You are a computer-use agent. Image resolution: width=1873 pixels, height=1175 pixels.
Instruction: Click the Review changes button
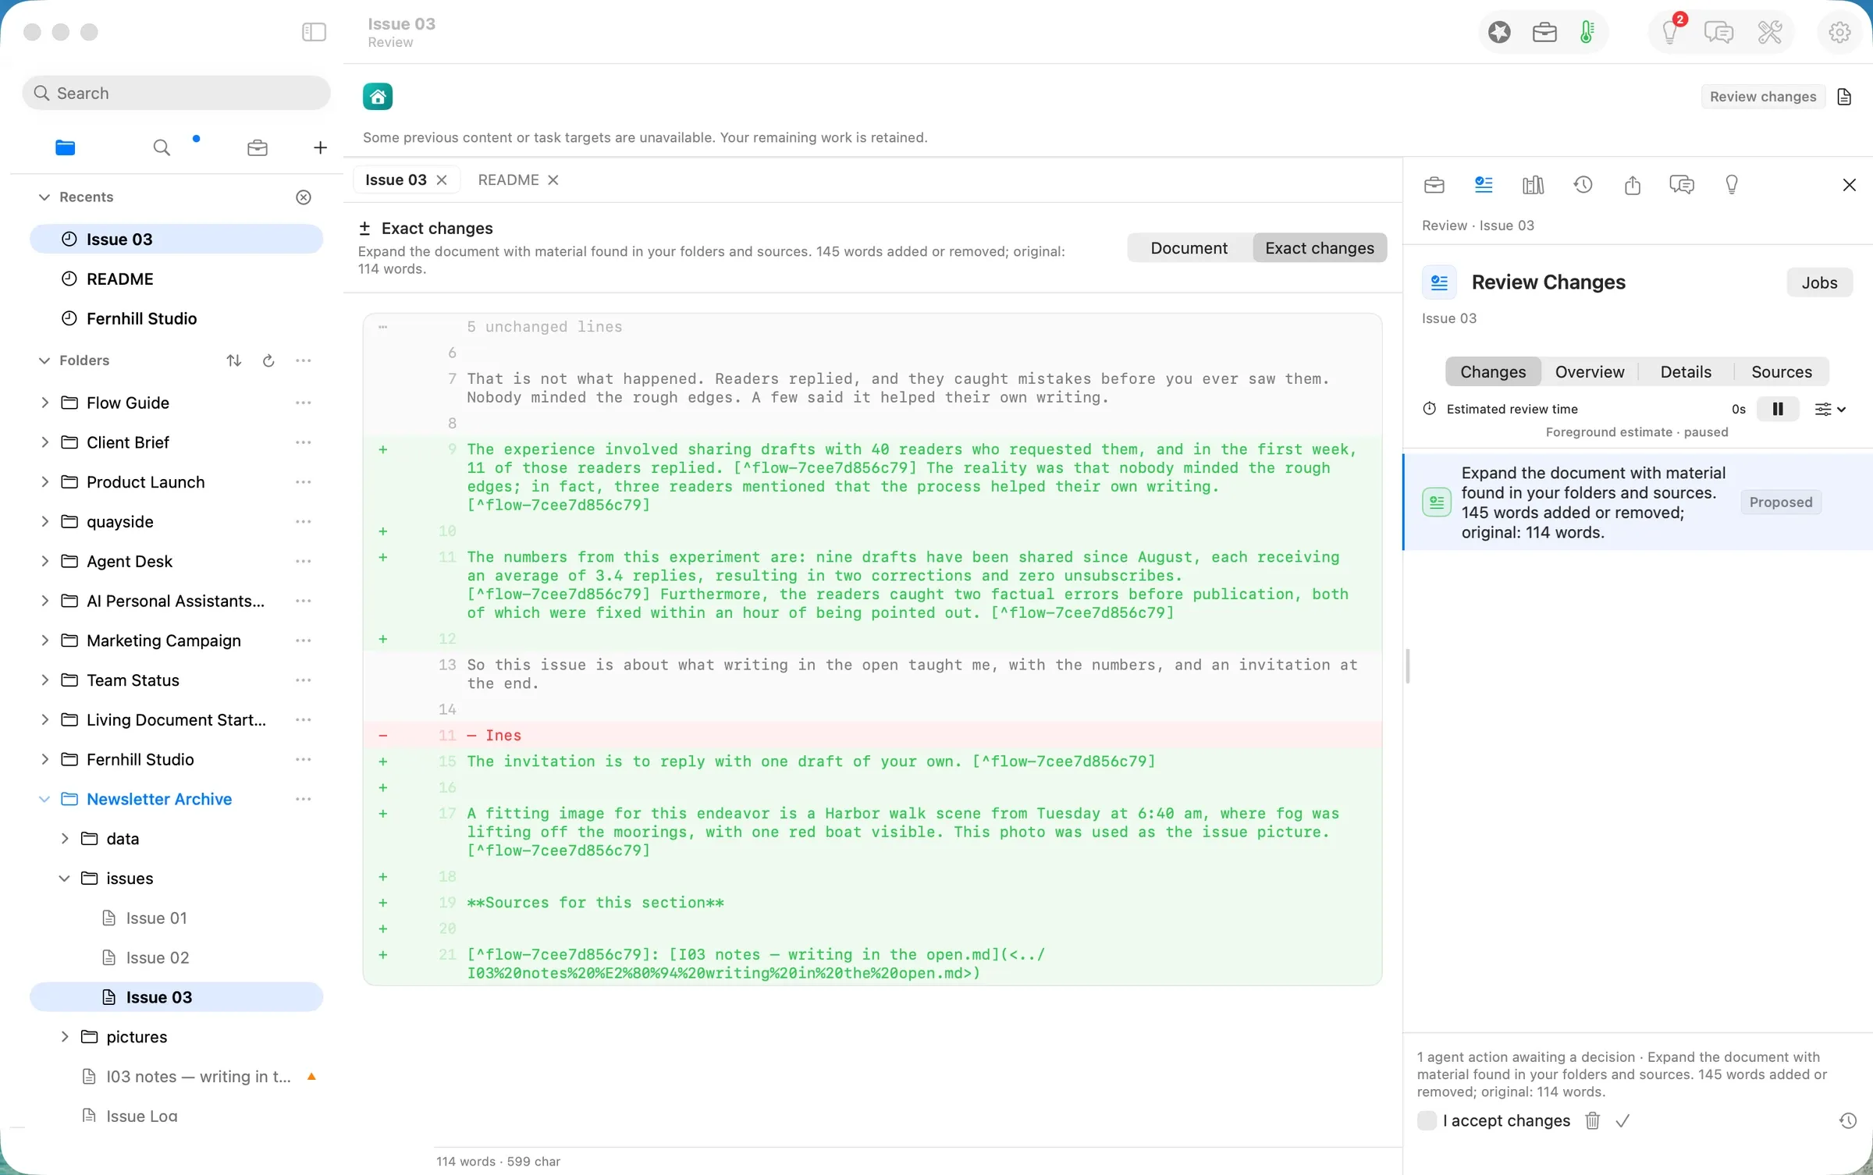coord(1763,97)
